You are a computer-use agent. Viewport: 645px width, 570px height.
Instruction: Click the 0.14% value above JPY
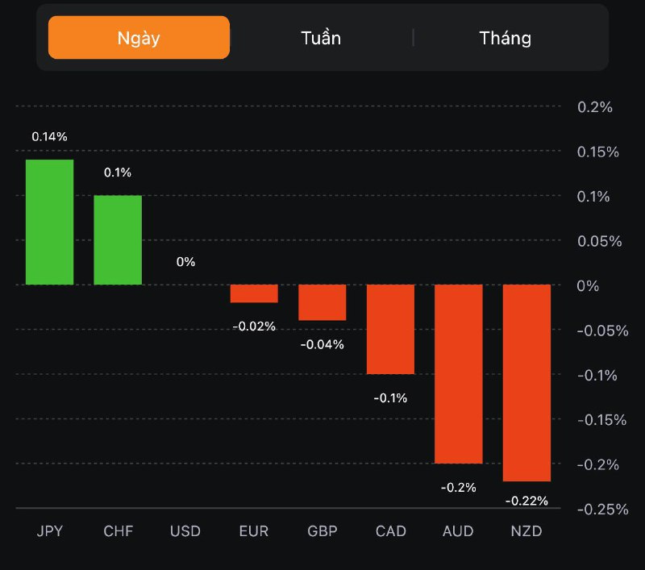point(49,137)
